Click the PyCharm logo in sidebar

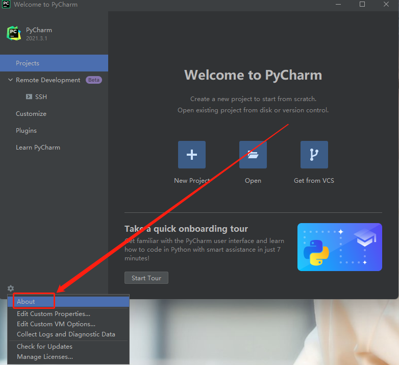point(14,33)
